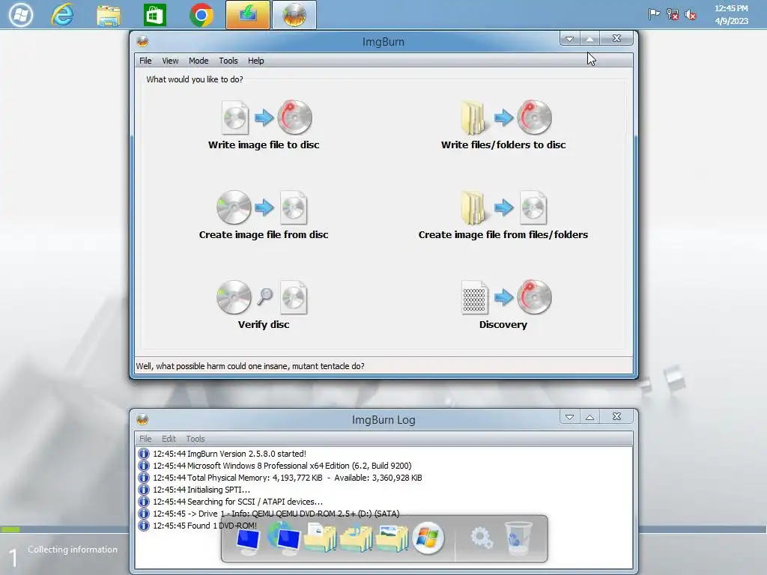This screenshot has height=575, width=767.
Task: Open the Help menu in ImgBurn
Action: point(256,61)
